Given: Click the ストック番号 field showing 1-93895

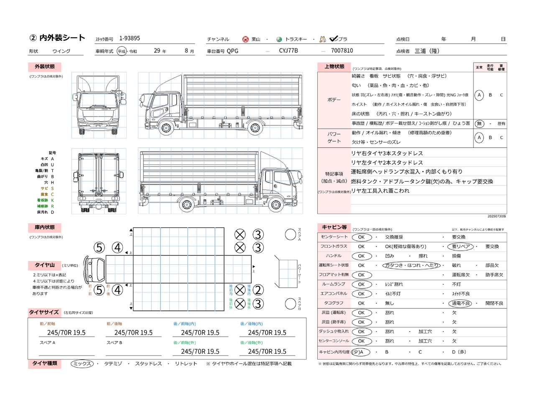Looking at the screenshot, I should (x=130, y=38).
